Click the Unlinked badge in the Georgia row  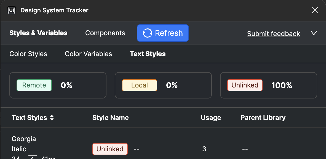coord(110,149)
